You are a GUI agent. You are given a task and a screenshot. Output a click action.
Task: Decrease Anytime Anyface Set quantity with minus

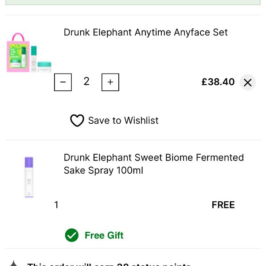tap(63, 82)
